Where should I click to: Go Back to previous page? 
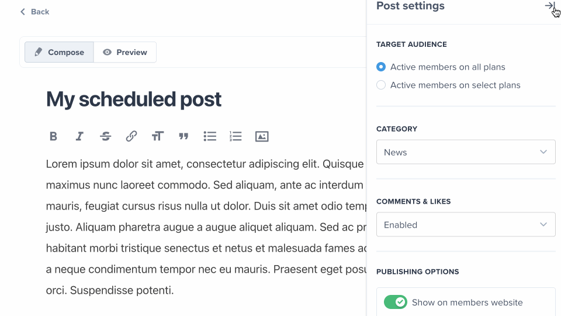34,12
